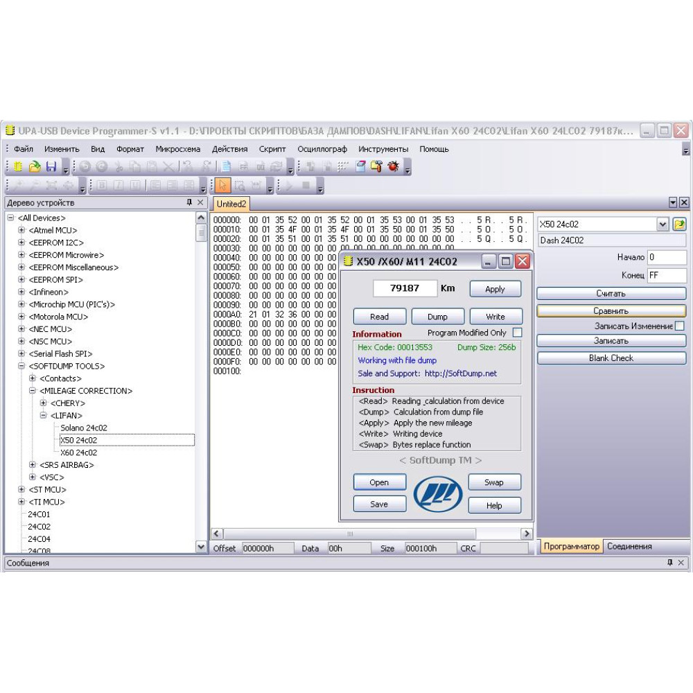Click the hex view horizontal scrollbar thumb
The image size is (693, 693).
(x=349, y=534)
